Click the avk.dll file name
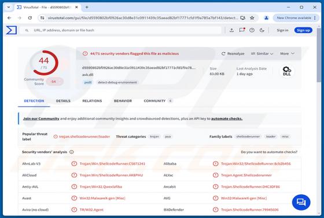 pyautogui.click(x=88, y=75)
